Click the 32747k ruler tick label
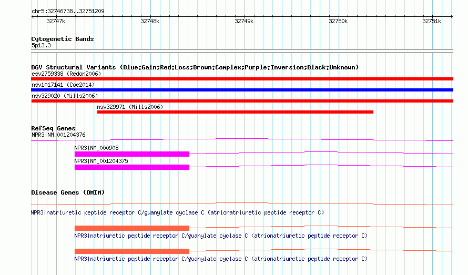This screenshot has width=468, height=275. pyautogui.click(x=56, y=21)
